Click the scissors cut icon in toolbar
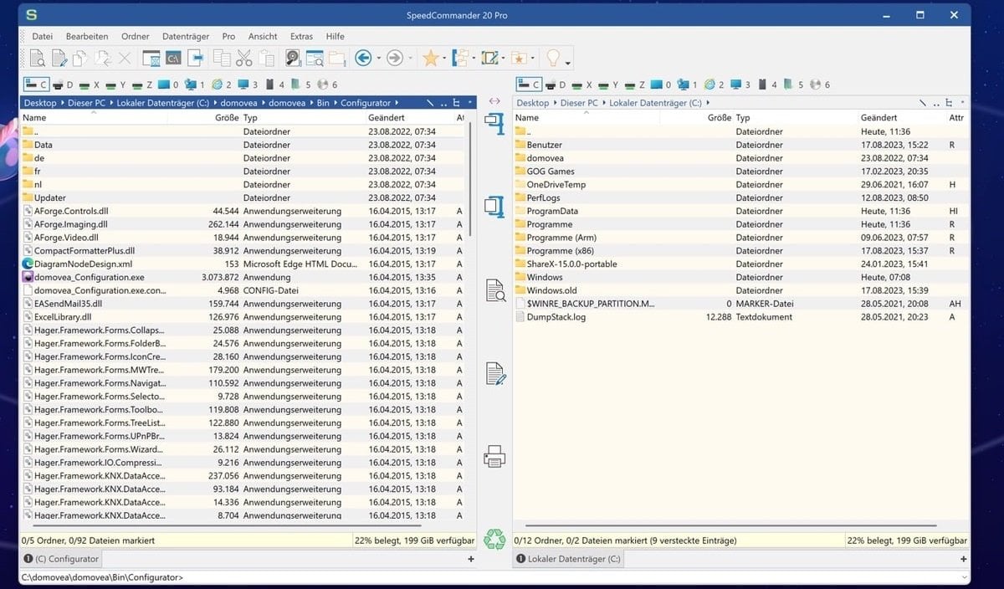Image resolution: width=1004 pixels, height=589 pixels. tap(243, 58)
